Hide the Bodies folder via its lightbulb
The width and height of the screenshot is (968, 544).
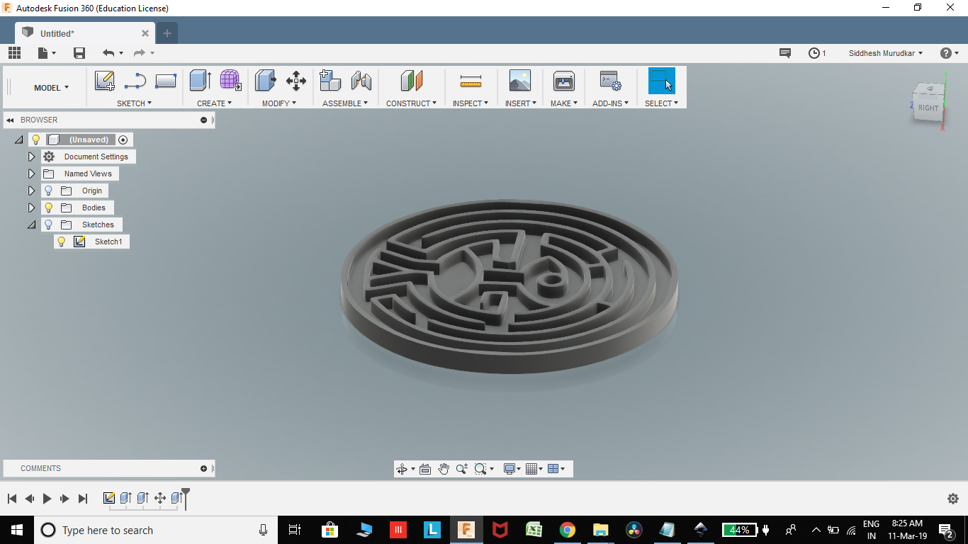click(48, 208)
